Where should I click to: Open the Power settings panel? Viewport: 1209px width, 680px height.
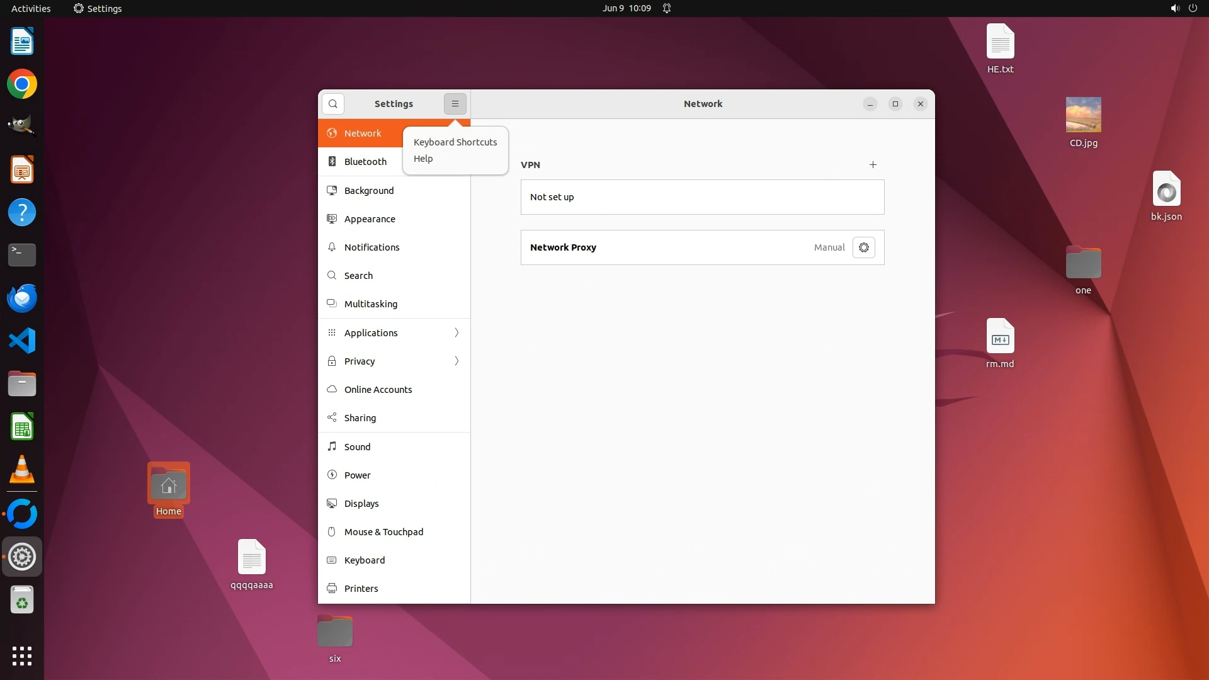click(357, 475)
